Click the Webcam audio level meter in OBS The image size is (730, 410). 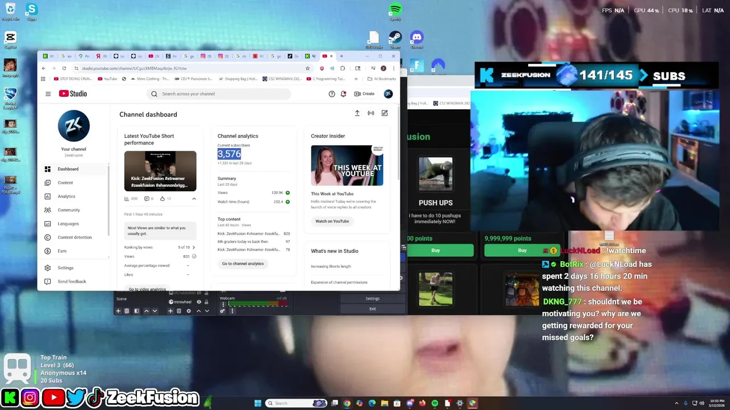pos(258,305)
